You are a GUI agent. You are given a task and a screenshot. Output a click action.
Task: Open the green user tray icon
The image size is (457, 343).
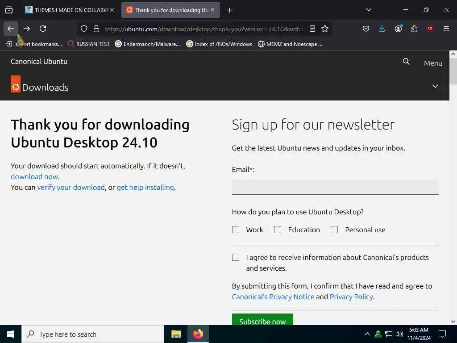[378, 334]
